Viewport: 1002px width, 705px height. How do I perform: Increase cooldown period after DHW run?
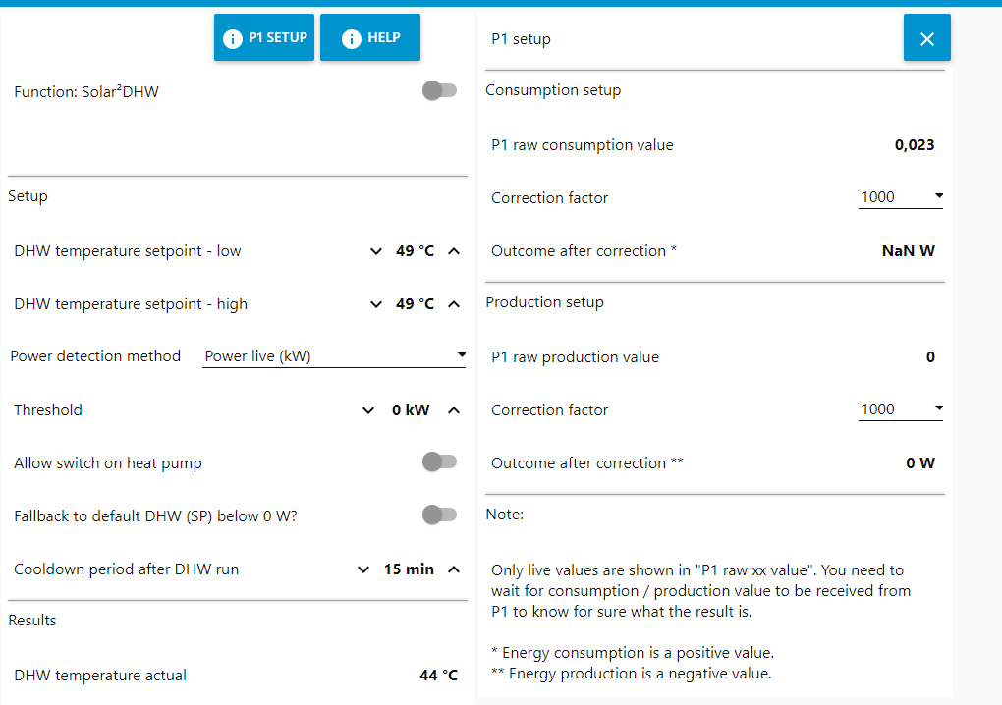[x=454, y=569]
